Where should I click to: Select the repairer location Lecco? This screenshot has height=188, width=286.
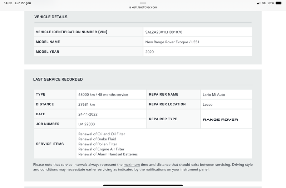(x=208, y=105)
